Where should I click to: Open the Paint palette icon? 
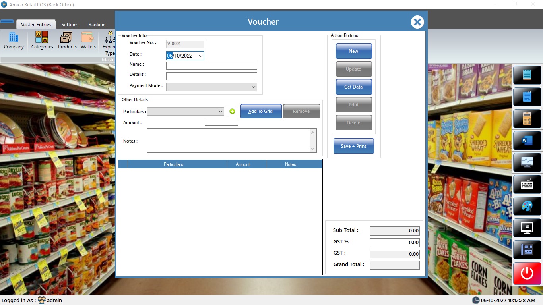(527, 206)
